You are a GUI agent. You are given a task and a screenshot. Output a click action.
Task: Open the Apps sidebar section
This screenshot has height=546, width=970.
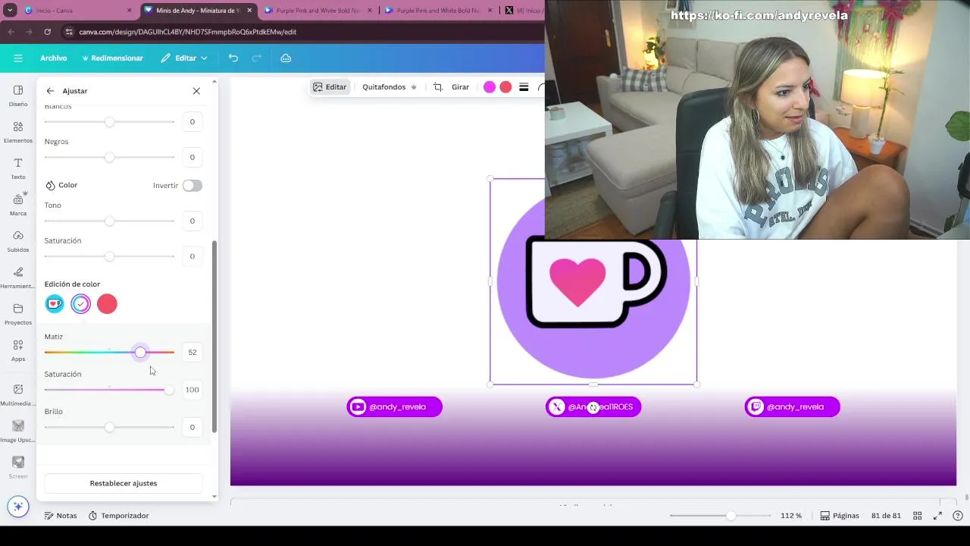(x=18, y=350)
